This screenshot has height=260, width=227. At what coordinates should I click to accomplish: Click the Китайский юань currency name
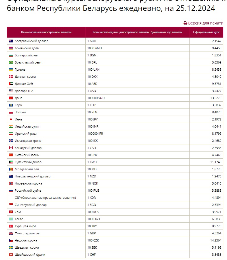click(27, 155)
